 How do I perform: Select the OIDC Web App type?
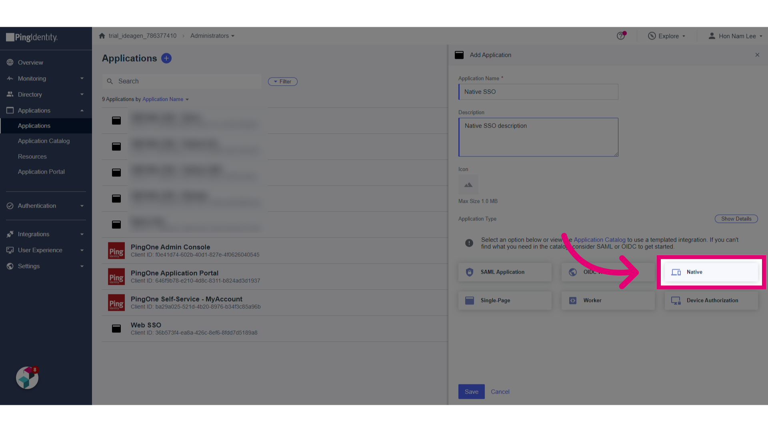[608, 272]
